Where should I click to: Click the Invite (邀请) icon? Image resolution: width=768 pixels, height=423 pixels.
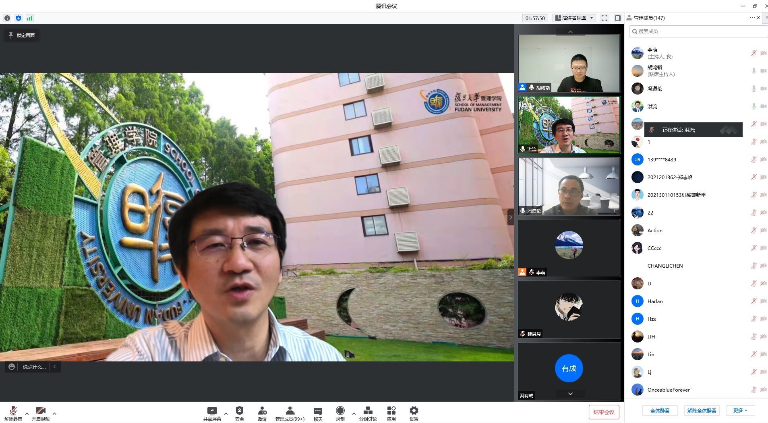[262, 411]
